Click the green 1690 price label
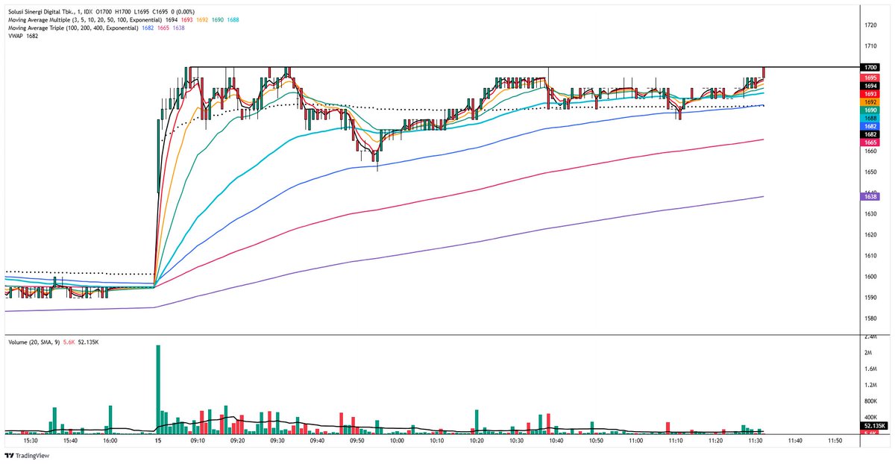 tap(870, 110)
